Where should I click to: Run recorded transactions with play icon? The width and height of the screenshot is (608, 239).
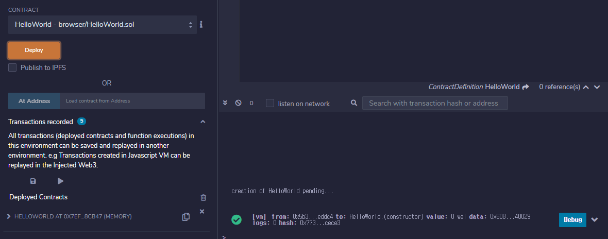[60, 181]
